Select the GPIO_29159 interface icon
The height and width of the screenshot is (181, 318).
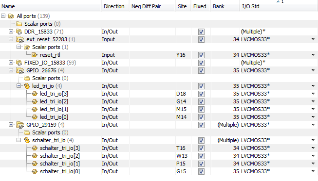tap(20, 125)
